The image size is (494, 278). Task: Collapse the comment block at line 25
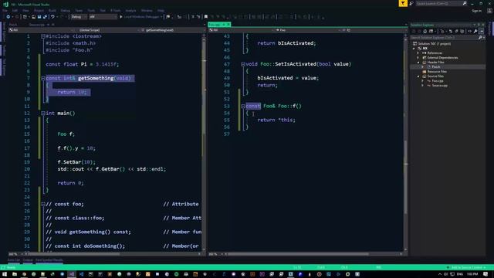tap(43, 204)
